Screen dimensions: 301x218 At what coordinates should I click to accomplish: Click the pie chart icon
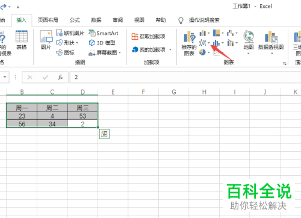coord(202,52)
